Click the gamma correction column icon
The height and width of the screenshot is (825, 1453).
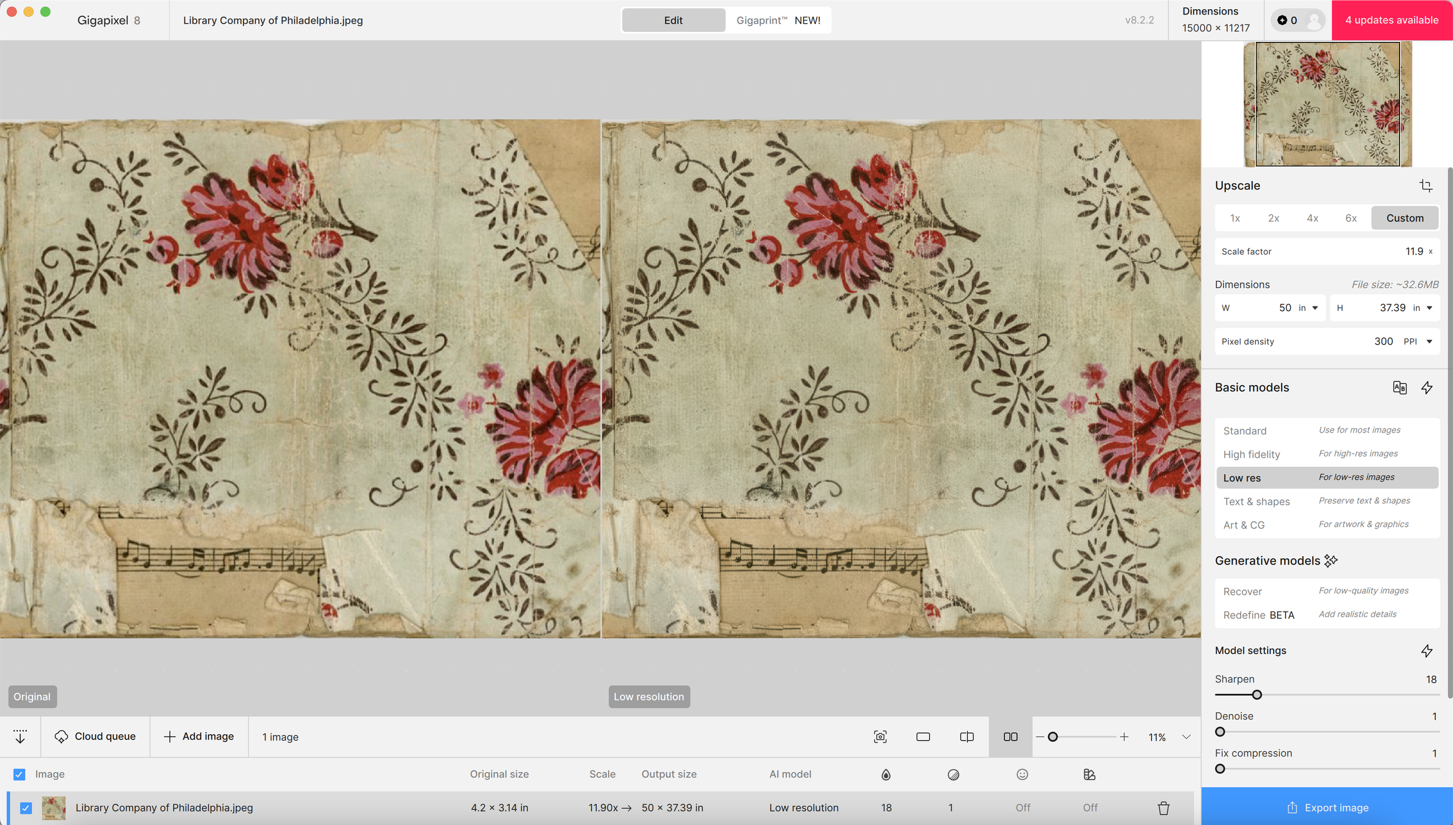click(x=1090, y=774)
